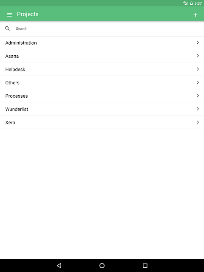The width and height of the screenshot is (204, 272).
Task: Tap the battery status icon
Action: (191, 3)
